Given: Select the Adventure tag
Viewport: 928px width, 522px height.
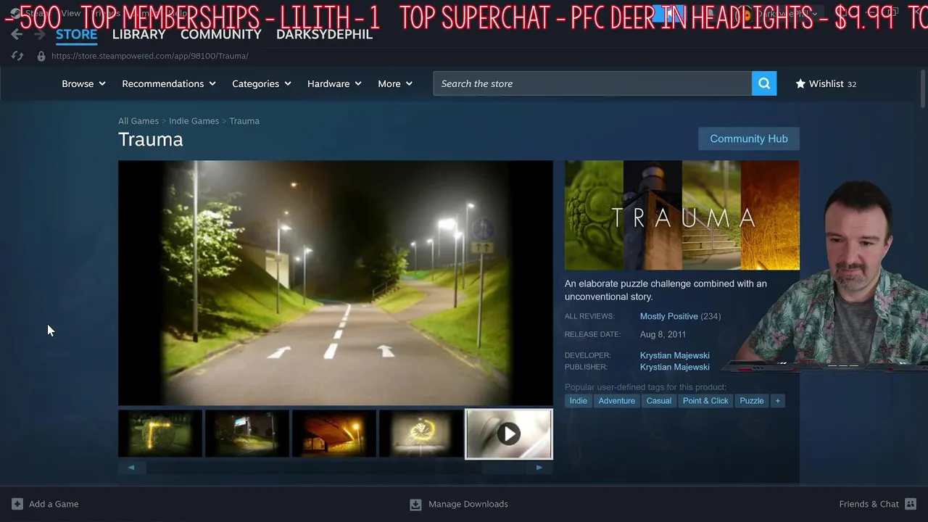Looking at the screenshot, I should (x=616, y=401).
